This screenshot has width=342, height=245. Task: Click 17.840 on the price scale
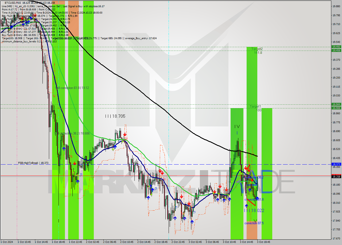(x=336, y=220)
